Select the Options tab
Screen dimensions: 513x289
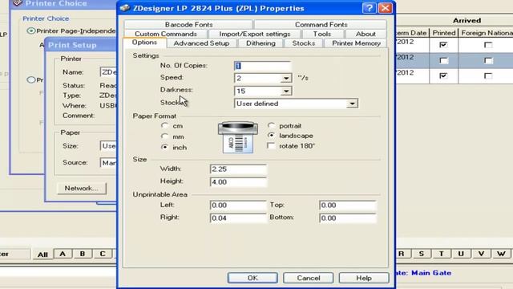click(x=144, y=43)
